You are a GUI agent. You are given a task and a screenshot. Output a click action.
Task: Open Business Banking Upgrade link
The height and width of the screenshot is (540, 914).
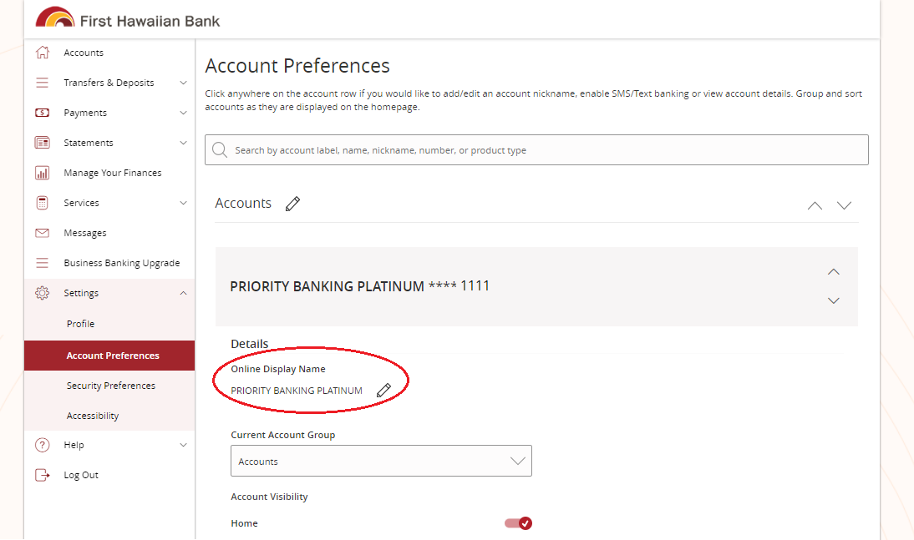(x=122, y=263)
